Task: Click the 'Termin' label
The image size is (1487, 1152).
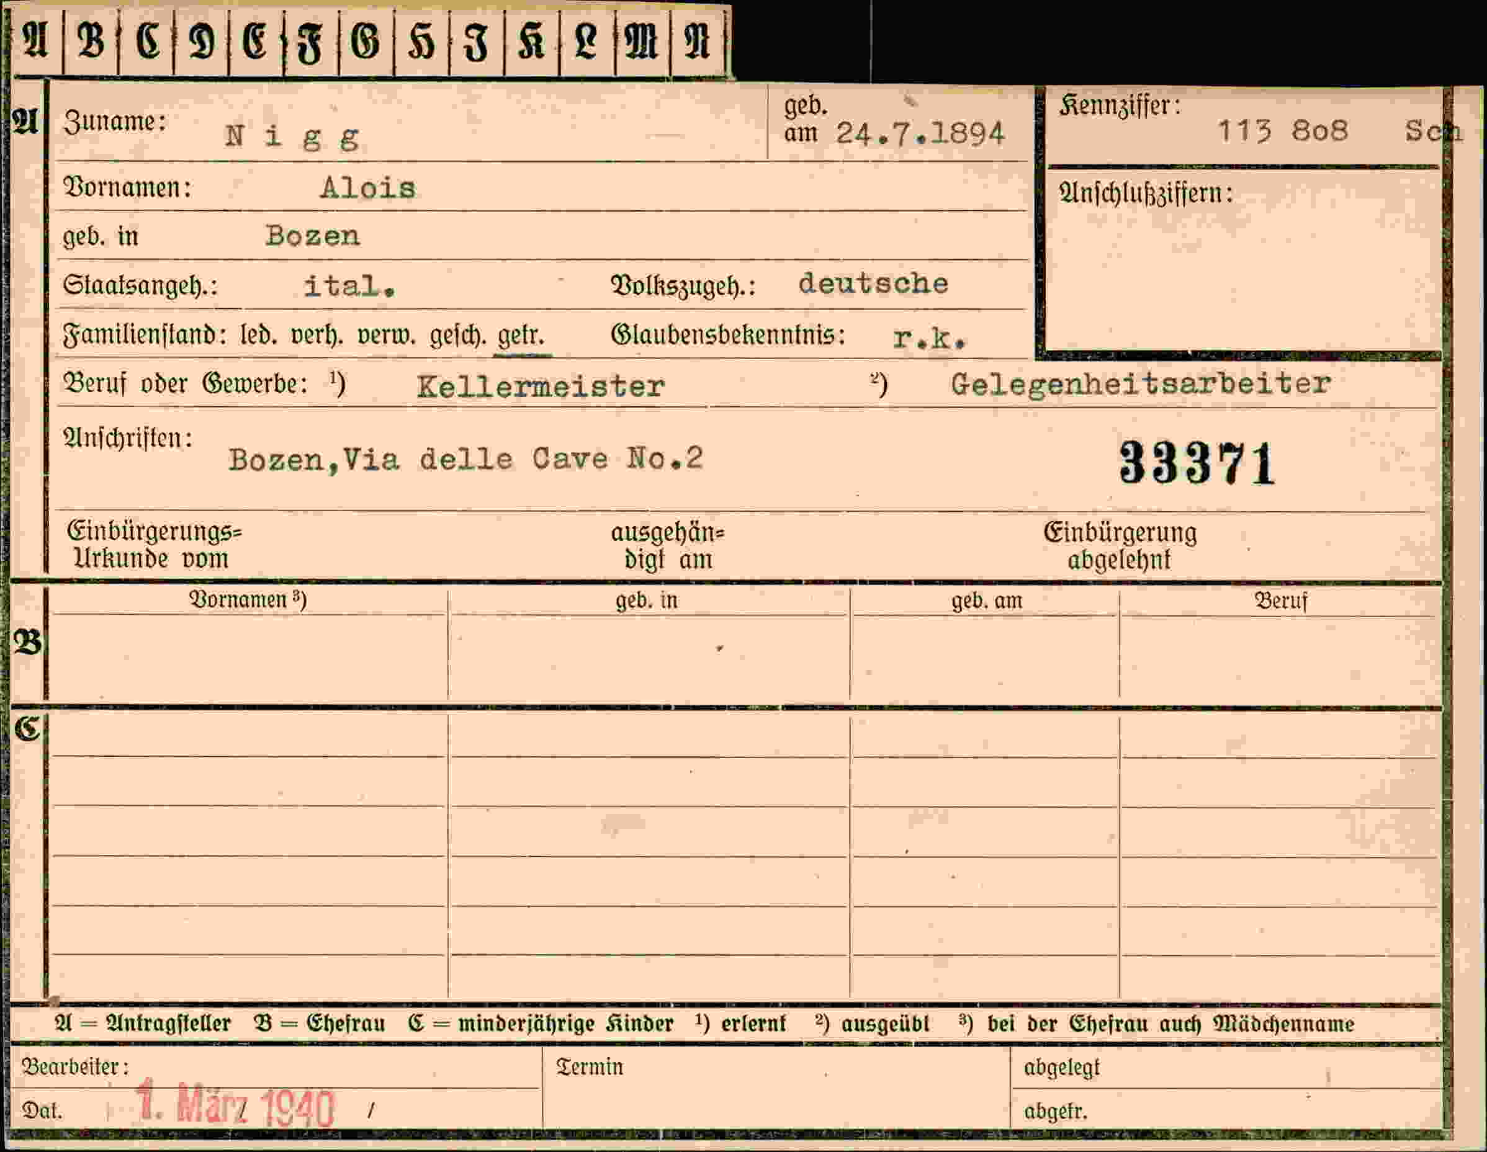Action: tap(590, 1067)
